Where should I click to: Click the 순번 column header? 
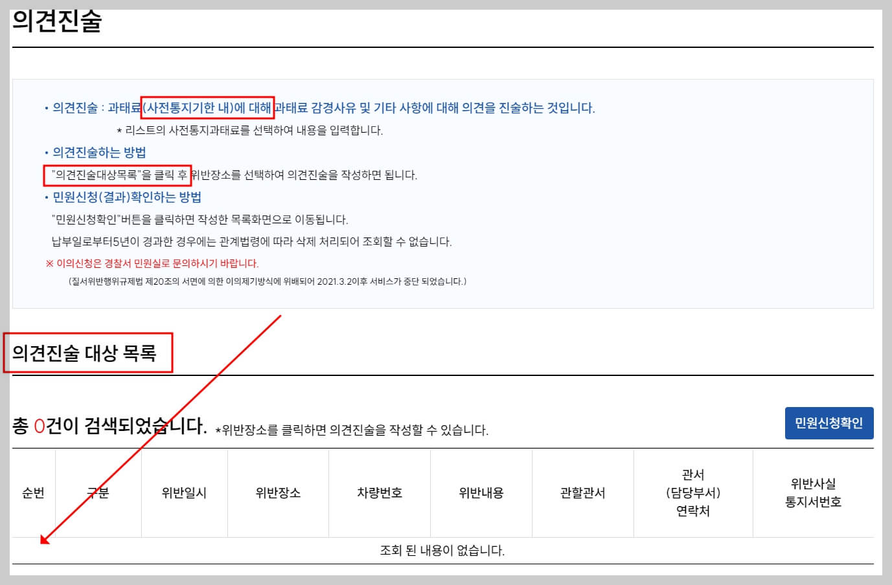pos(32,492)
